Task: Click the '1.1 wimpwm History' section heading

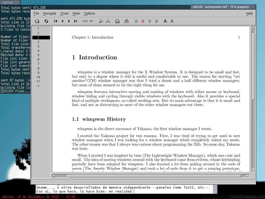Action: click(99, 119)
